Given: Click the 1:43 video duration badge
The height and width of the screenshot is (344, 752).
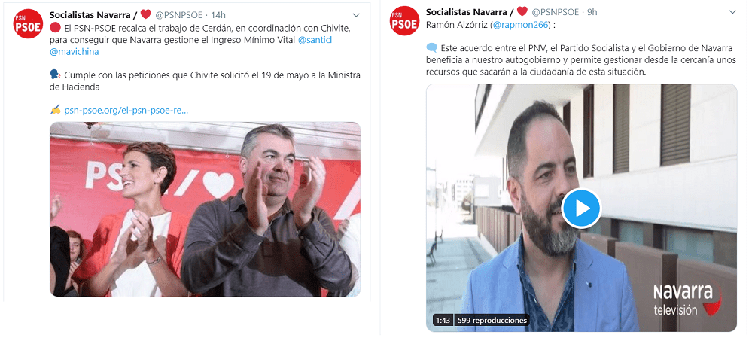Looking at the screenshot, I should click(443, 320).
